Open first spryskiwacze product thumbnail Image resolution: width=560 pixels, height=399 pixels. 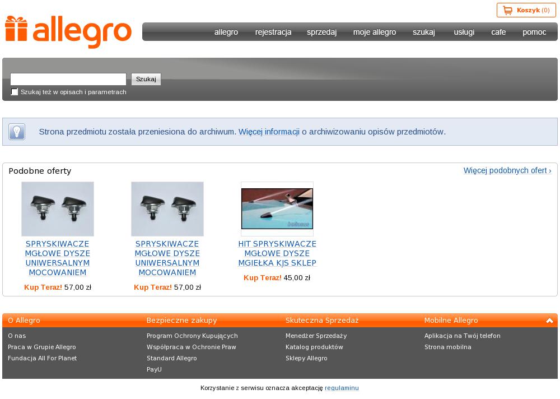tap(58, 209)
